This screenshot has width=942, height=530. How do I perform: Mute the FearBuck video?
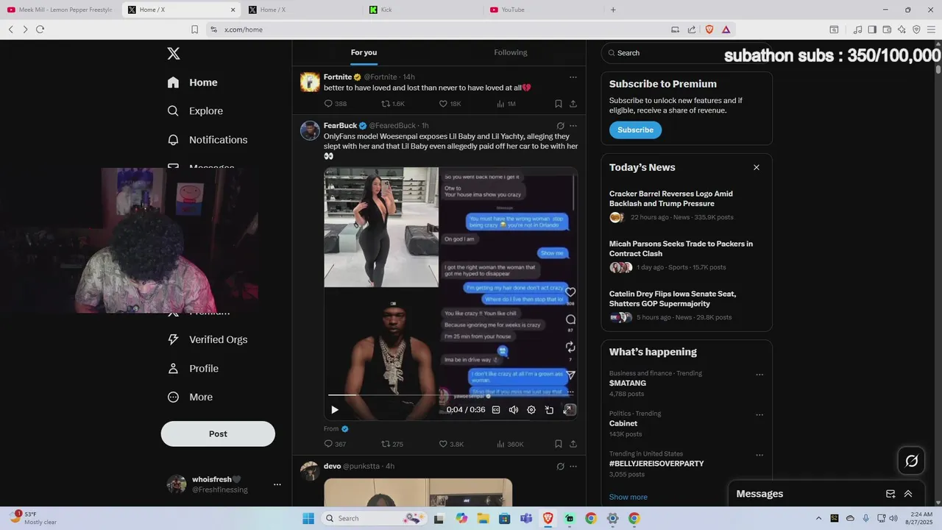(x=514, y=410)
